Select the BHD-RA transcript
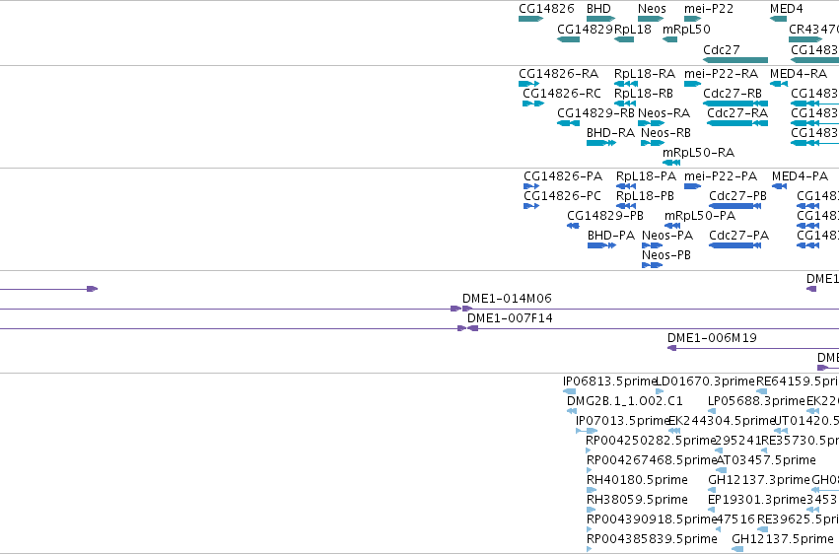 [600, 143]
